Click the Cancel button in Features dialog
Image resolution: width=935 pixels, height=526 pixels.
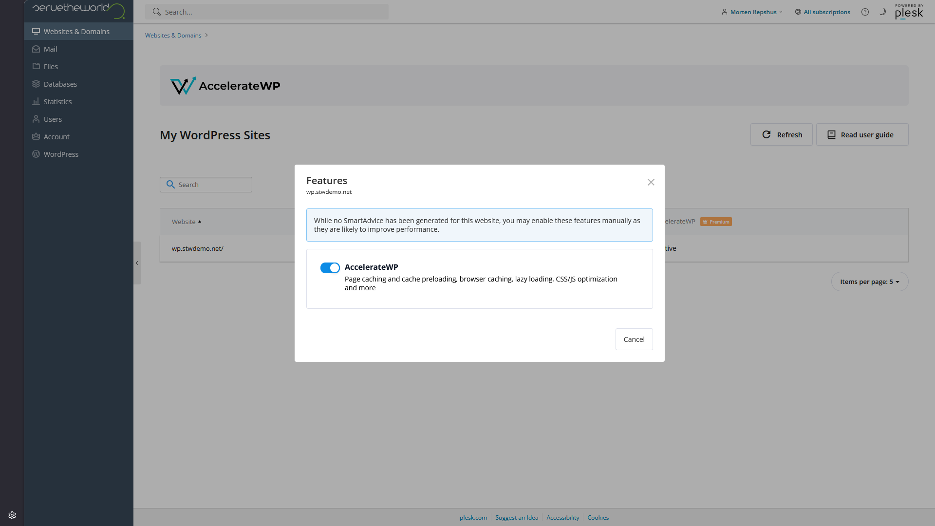click(x=634, y=339)
